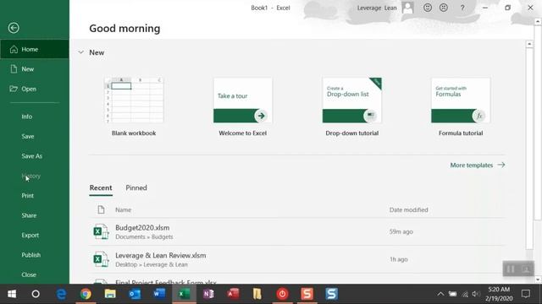Click the pause button on the recording overlay
Screen dimensions: 542x304
pos(511,269)
